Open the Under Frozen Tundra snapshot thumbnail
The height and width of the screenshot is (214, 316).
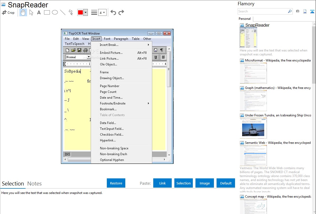click(253, 128)
